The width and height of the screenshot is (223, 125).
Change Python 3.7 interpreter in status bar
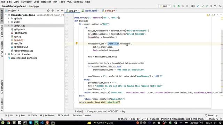pyautogui.click(x=183, y=119)
